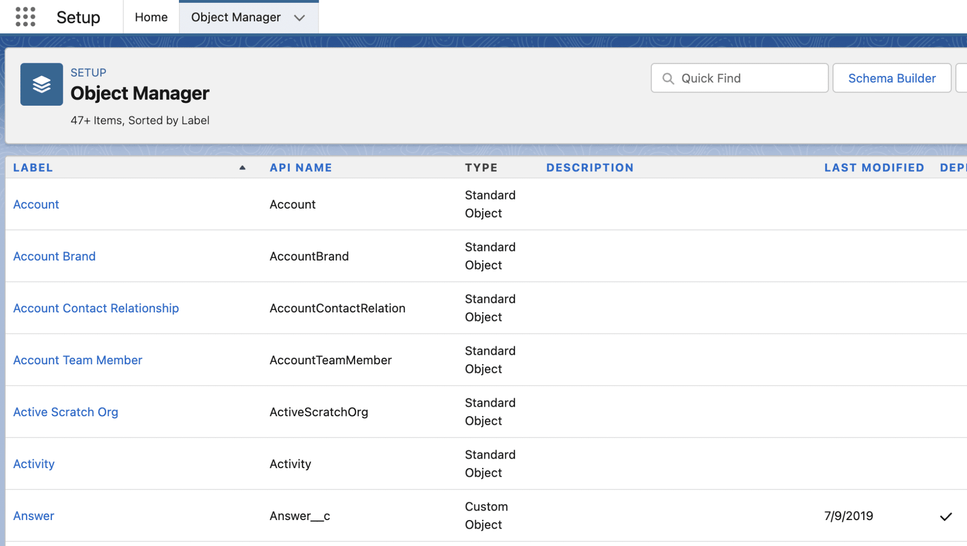Click the Setup gear area logo

78,17
